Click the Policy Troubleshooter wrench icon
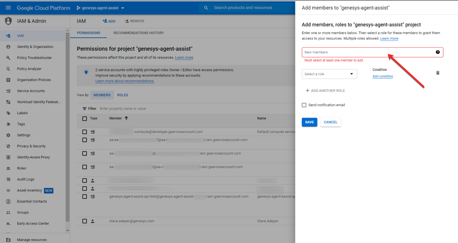458x243 pixels. (x=8, y=58)
